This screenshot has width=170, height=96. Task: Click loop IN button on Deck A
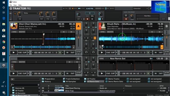pos(67,53)
